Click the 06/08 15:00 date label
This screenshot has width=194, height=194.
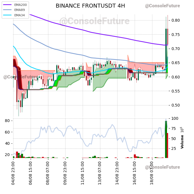click(x=30, y=173)
